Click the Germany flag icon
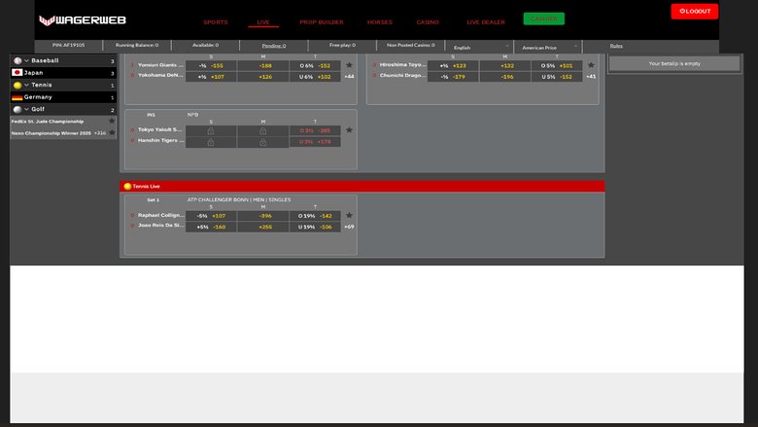This screenshot has height=427, width=758. click(x=17, y=97)
